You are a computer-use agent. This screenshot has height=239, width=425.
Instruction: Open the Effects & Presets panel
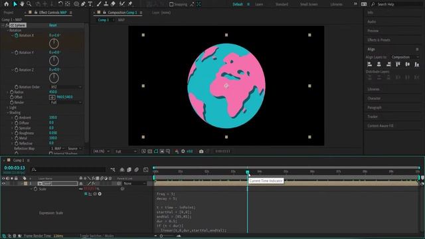coord(379,40)
